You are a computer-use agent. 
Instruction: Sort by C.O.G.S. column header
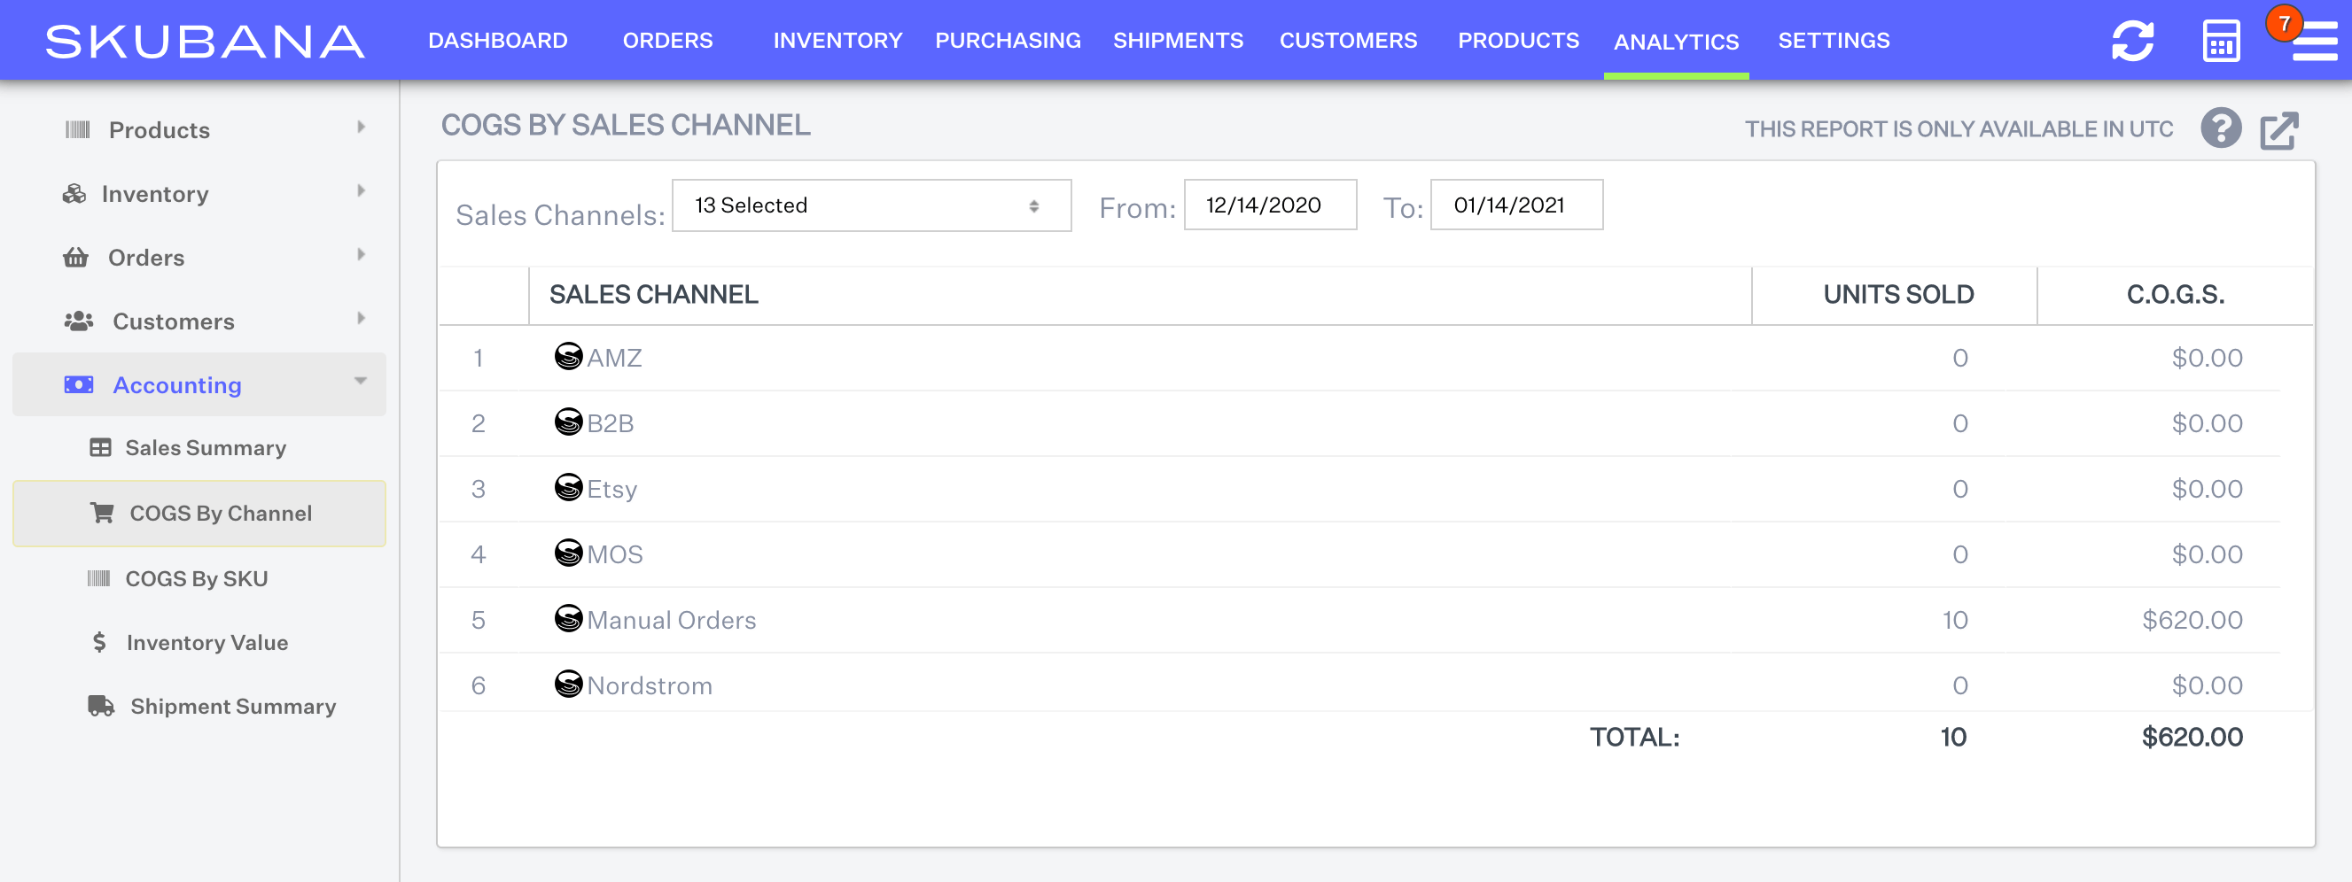2175,295
